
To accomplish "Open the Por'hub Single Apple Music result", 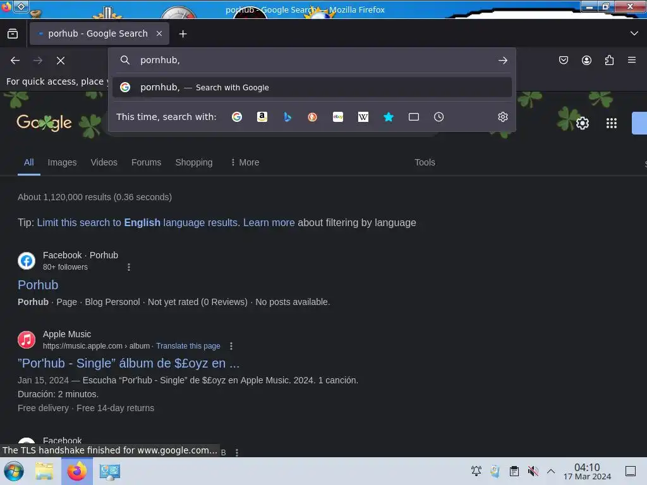I will point(128,363).
